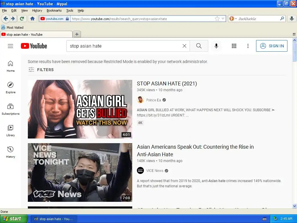Open the Bookmarks menu
This screenshot has width=297, height=223.
point(54,10)
